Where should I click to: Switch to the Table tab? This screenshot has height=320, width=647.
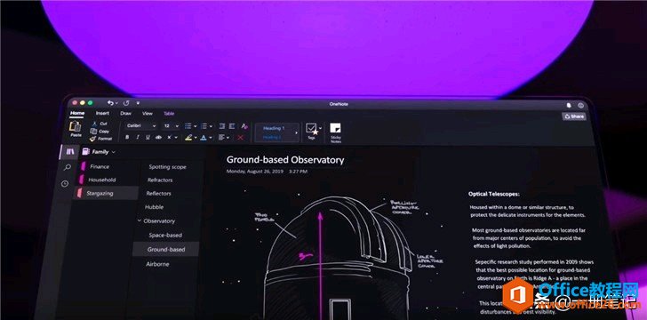[x=169, y=113]
